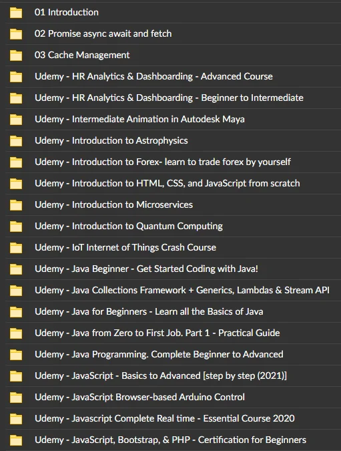Click folder icon for IoT Internet of Things Crash Course
This screenshot has height=451, width=341.
[16, 248]
